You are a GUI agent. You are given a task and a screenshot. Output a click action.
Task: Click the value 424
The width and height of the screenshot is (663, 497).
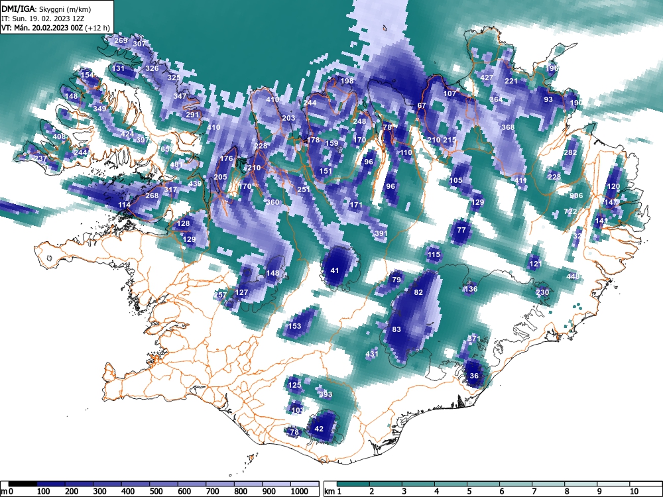[x=127, y=134]
